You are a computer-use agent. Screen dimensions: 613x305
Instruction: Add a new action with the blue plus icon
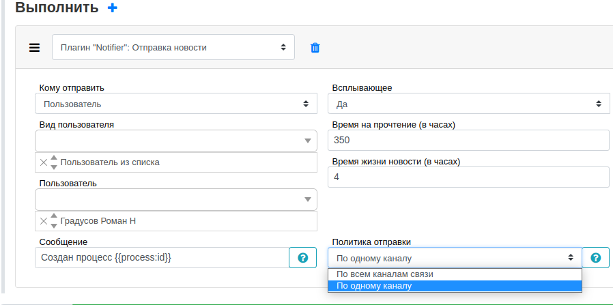(x=112, y=8)
